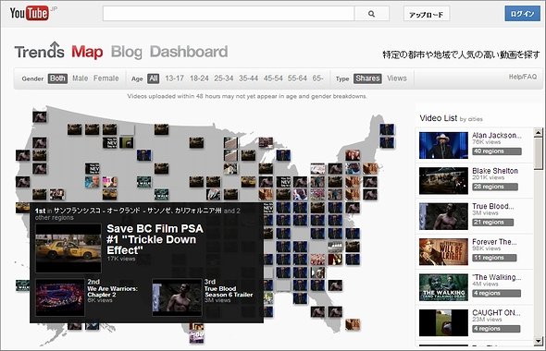Image resolution: width=546 pixels, height=351 pixels.
Task: Click True Blood... title in video list
Action: click(492, 206)
